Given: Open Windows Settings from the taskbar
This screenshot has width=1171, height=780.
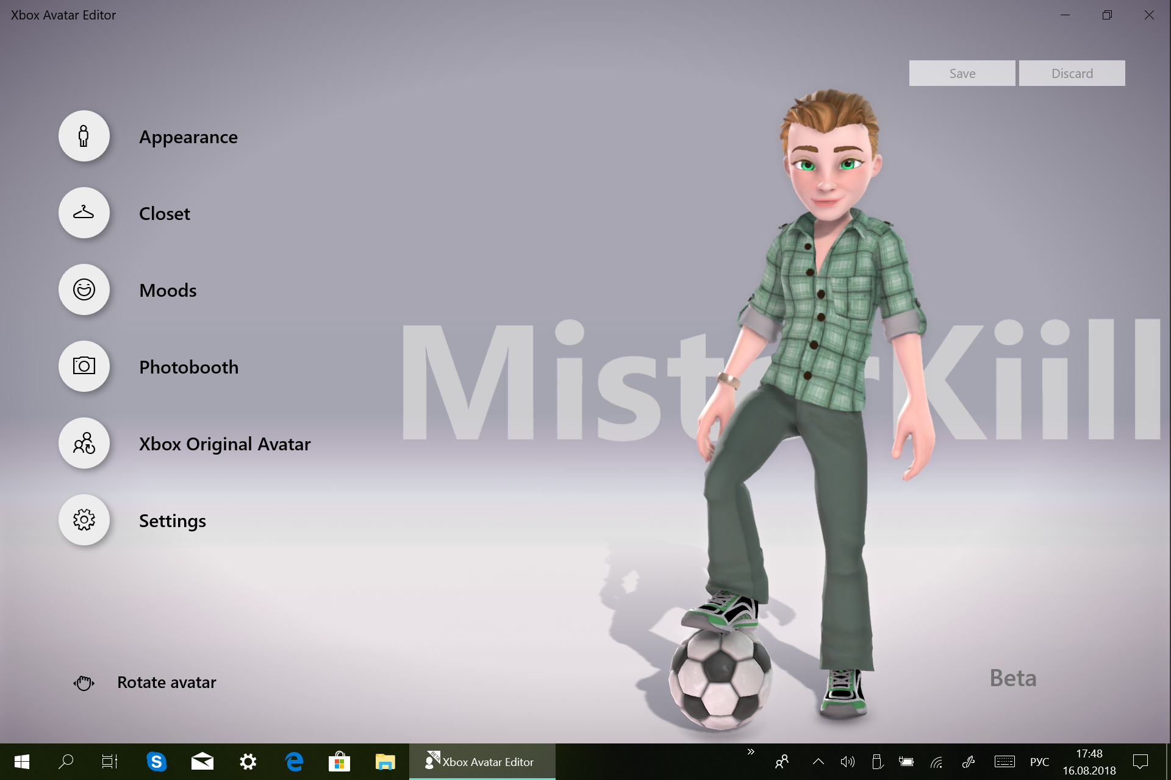Looking at the screenshot, I should tap(248, 762).
